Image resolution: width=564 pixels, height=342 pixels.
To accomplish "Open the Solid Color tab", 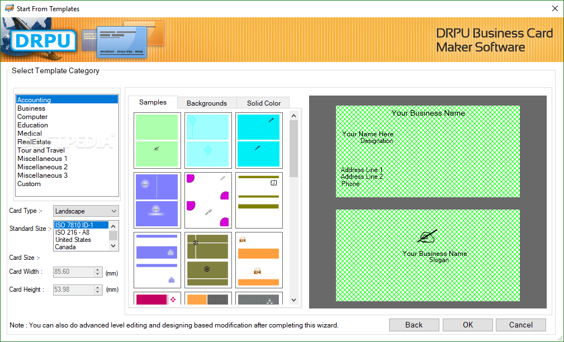I will [263, 103].
